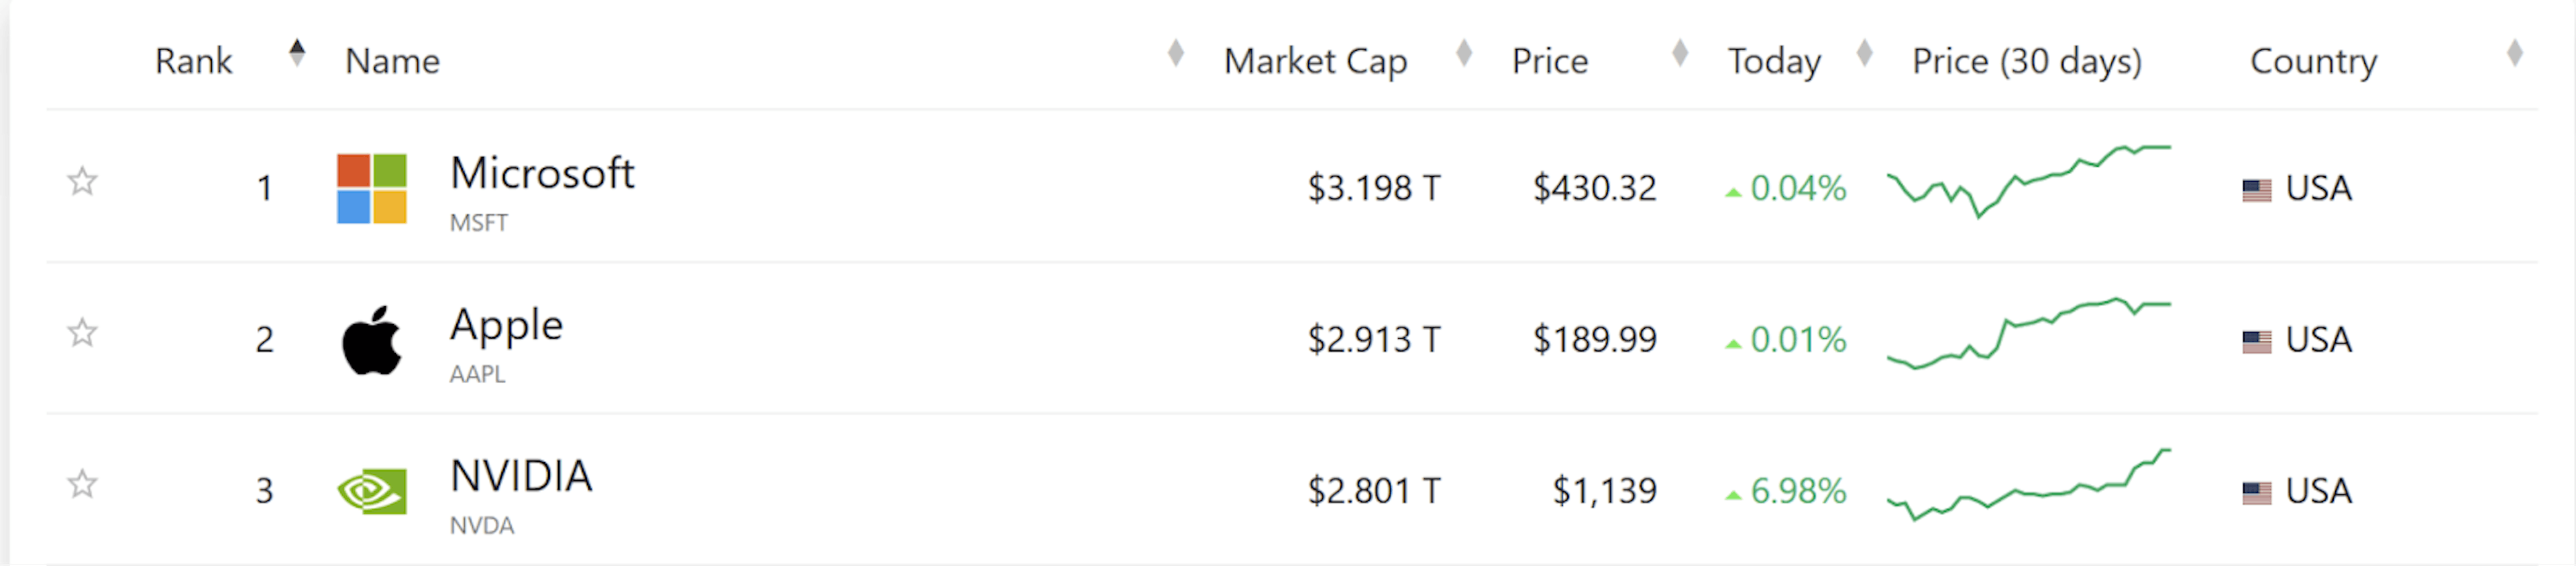
Task: Click the USA flag in Microsoft row
Action: pyautogui.click(x=2256, y=190)
